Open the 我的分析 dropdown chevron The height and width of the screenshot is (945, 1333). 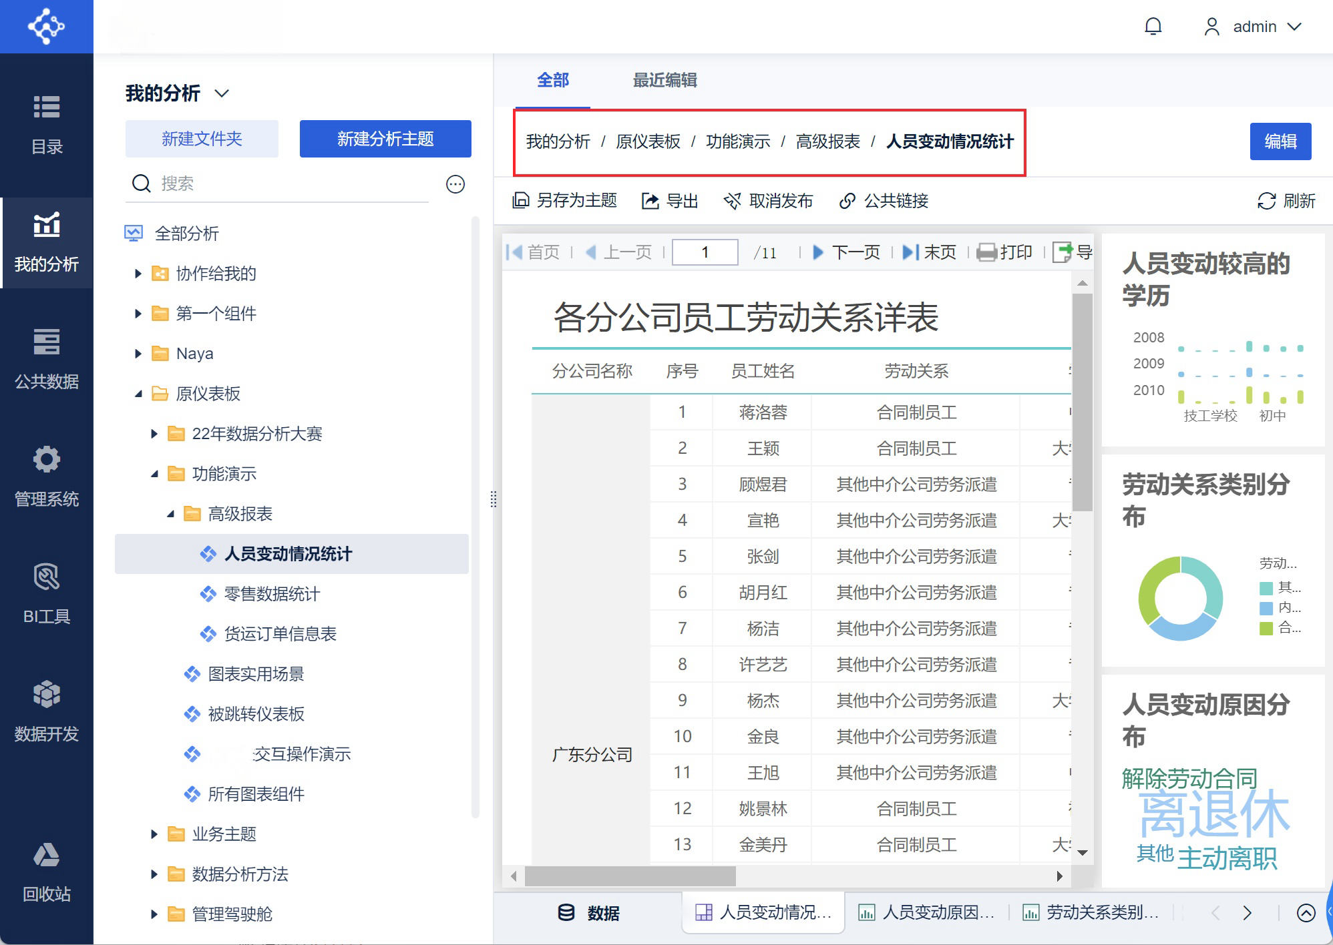222,93
